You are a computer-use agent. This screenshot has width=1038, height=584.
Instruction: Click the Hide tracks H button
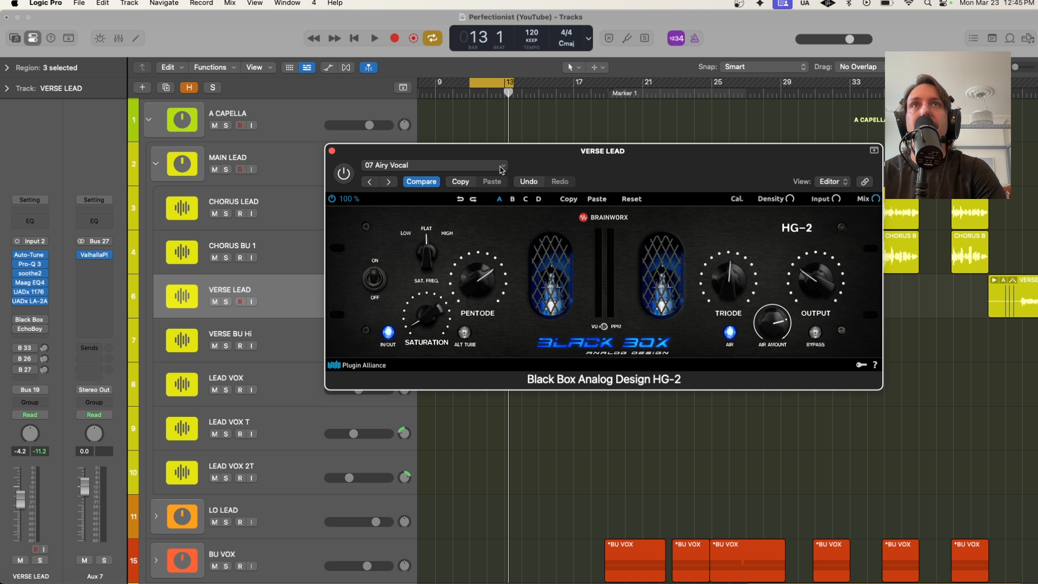click(x=189, y=88)
